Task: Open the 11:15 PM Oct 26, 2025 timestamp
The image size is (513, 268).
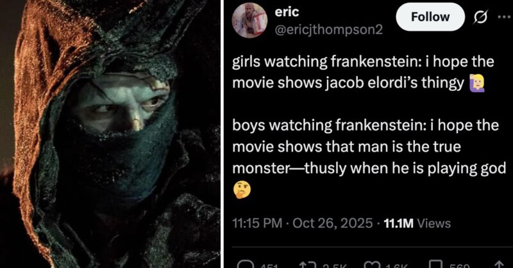Action: click(x=303, y=223)
